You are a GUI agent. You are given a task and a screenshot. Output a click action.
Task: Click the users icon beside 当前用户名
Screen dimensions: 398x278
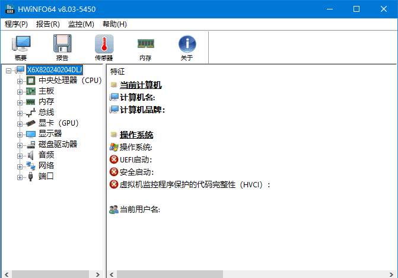click(114, 209)
